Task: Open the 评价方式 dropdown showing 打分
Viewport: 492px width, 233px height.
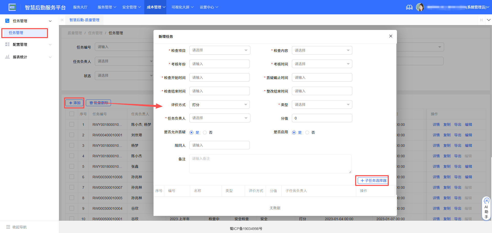Action: 219,104
